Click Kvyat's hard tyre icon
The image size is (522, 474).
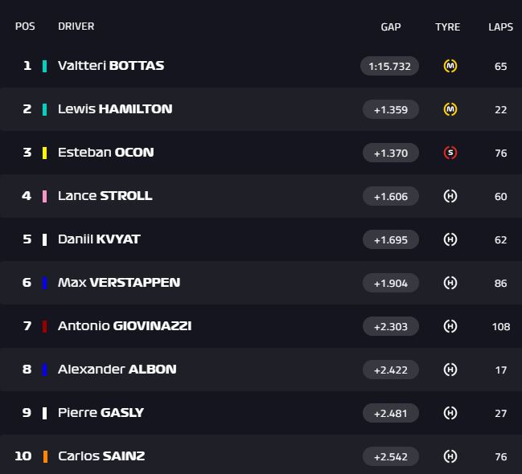tap(450, 239)
